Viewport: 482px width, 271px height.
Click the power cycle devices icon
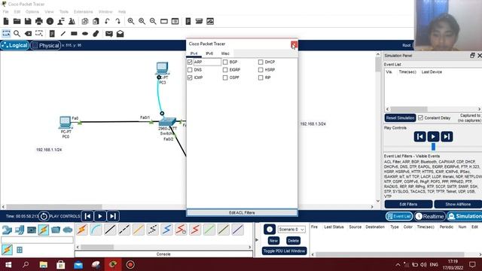pos(44,216)
